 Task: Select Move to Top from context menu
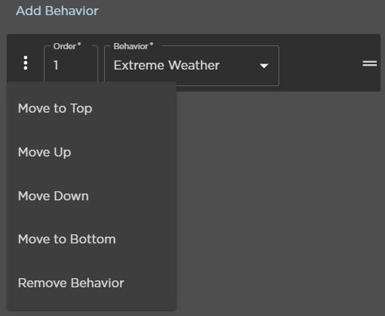tap(91, 108)
